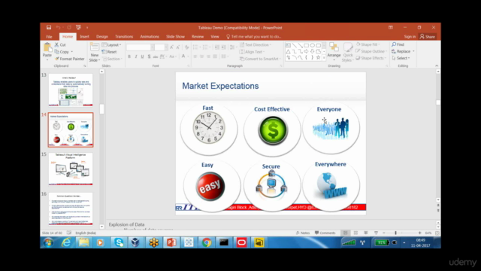Toggle text Shadow formatting
481x271 pixels.
click(149, 56)
